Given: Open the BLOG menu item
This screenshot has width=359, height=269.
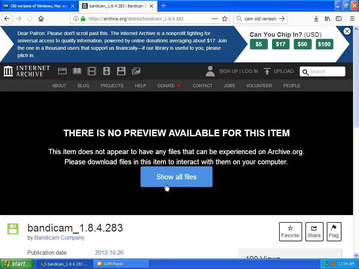Looking at the screenshot, I should 83,86.
